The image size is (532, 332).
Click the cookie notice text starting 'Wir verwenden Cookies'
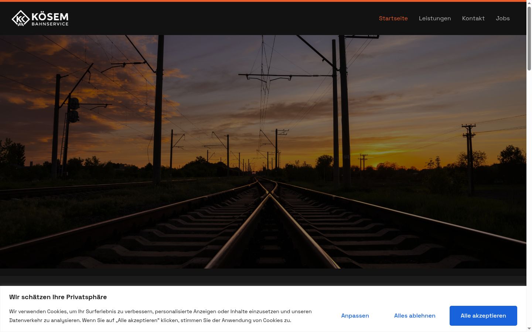[x=160, y=316]
